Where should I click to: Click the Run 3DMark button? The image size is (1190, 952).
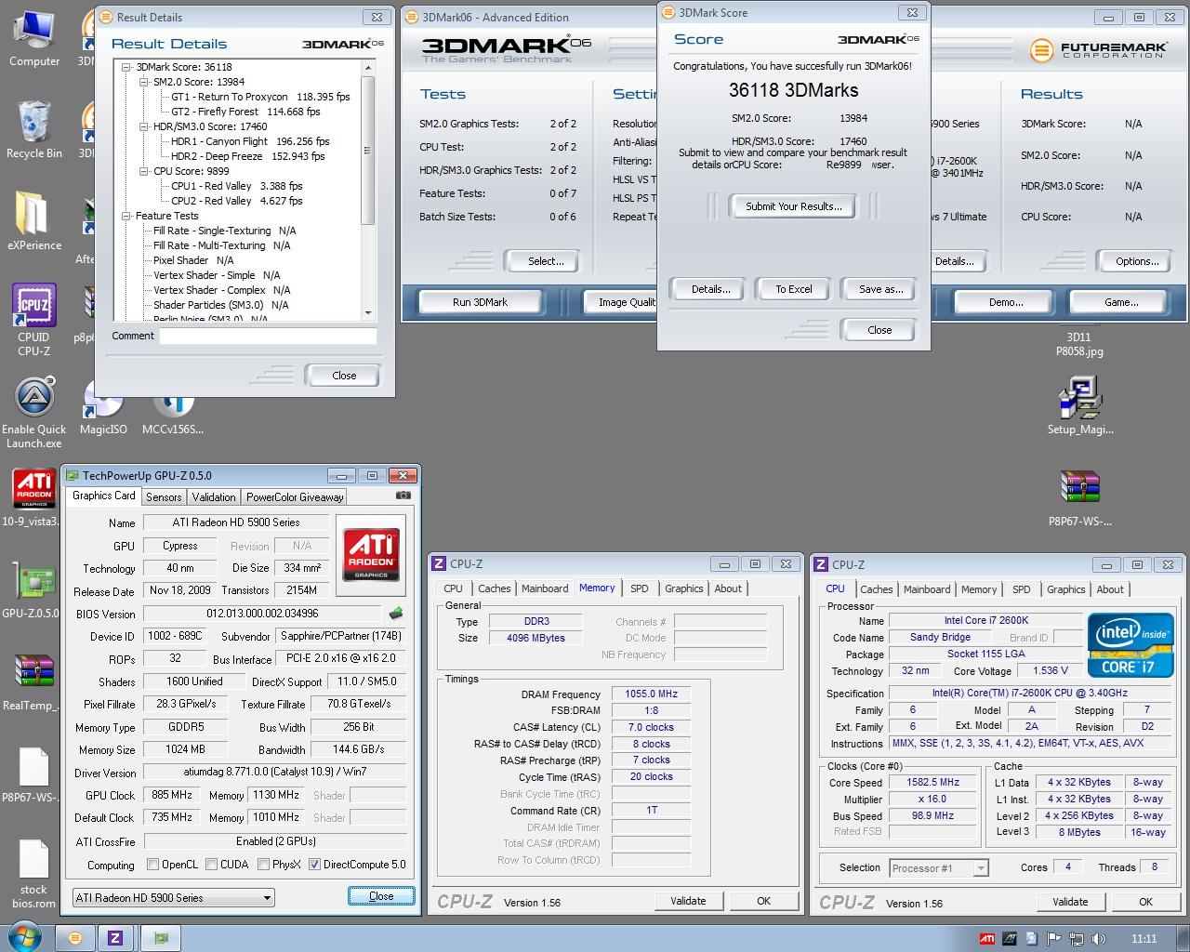tap(480, 302)
